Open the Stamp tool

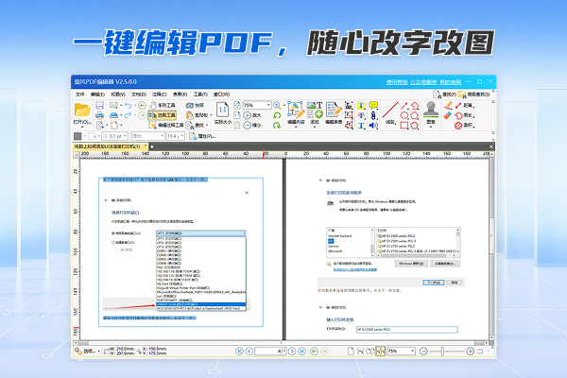coord(431,110)
